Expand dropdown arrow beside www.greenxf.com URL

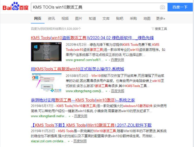106,60
